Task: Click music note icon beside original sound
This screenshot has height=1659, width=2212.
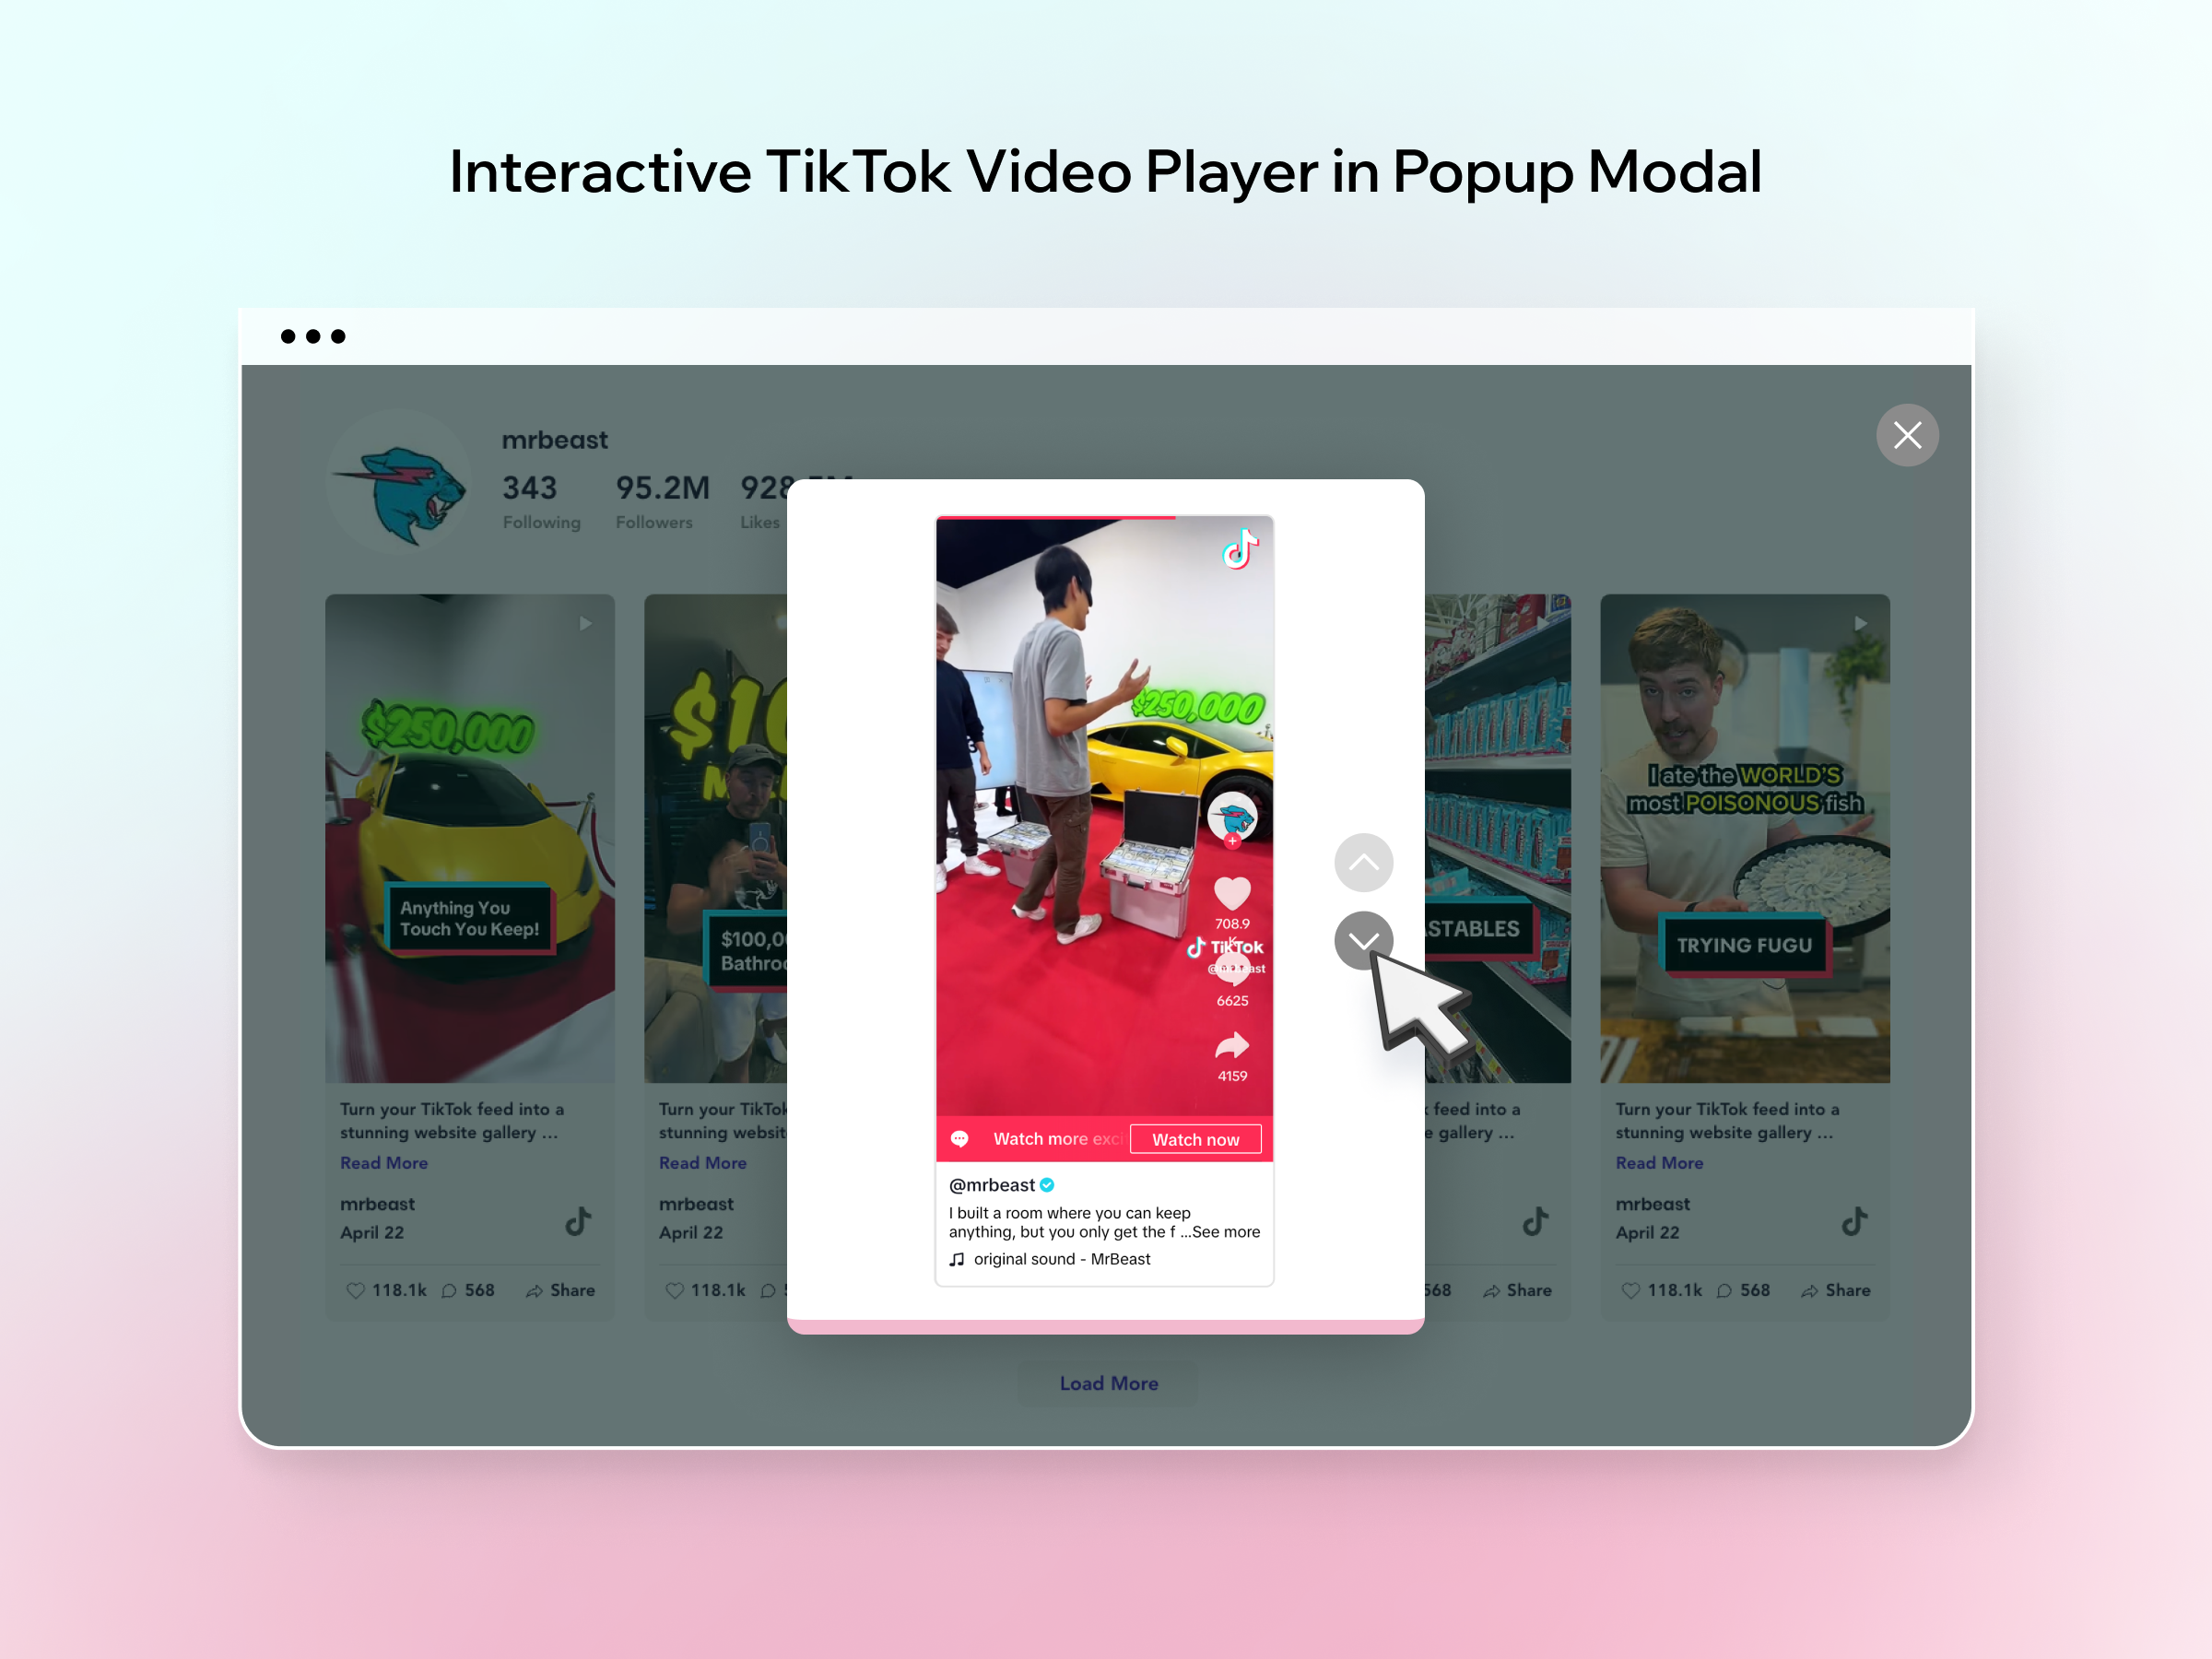Action: tap(957, 1259)
